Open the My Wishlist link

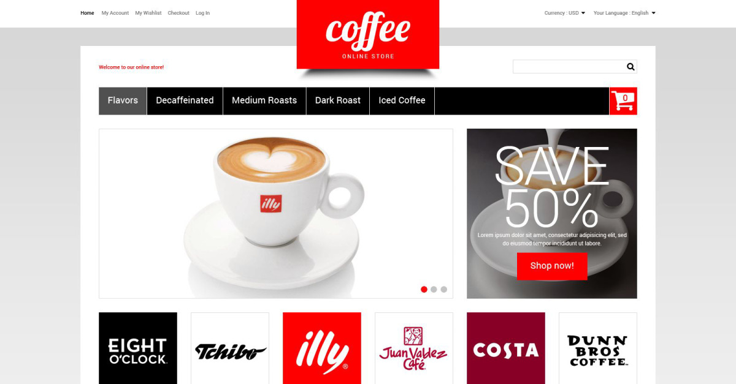[148, 13]
